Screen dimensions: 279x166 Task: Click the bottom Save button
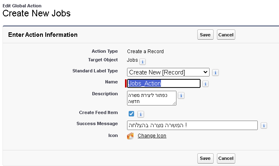(205, 158)
